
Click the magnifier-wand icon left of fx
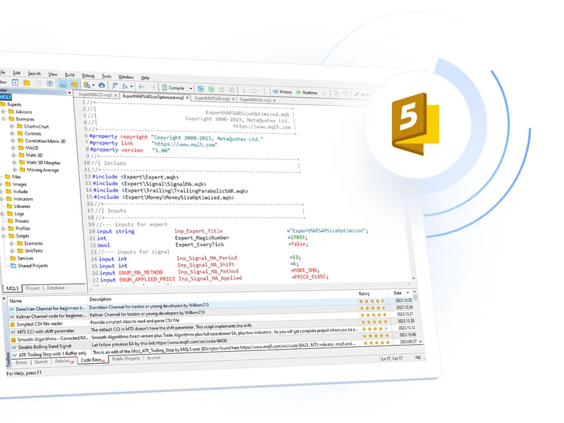pos(114,85)
